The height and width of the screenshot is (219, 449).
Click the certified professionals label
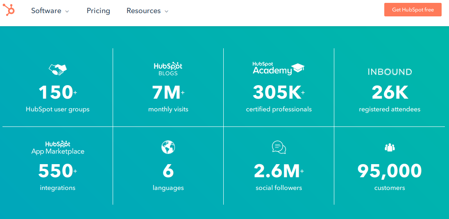tap(279, 109)
